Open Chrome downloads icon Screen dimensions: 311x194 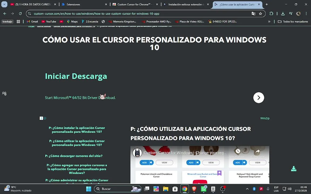pyautogui.click(x=283, y=13)
